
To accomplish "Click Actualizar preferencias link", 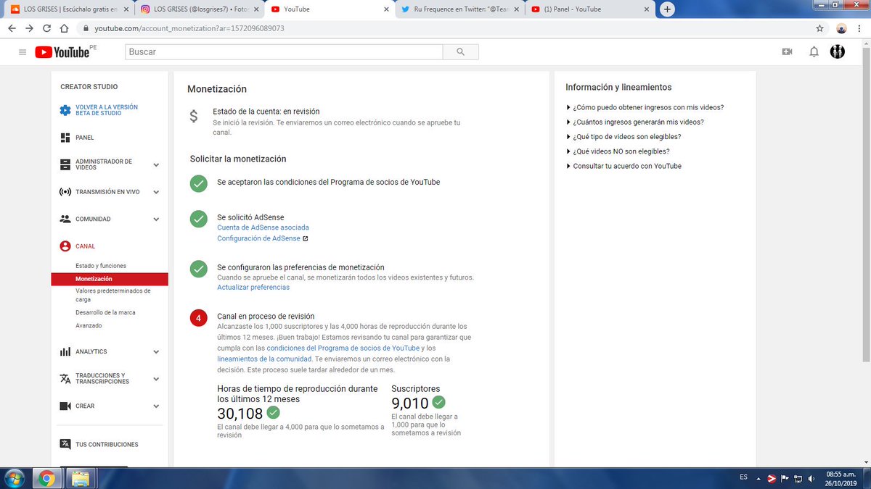I will [253, 287].
